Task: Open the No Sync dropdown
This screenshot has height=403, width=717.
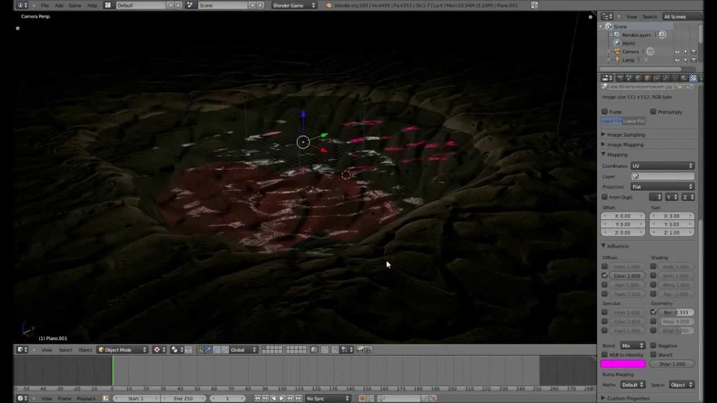Action: coord(328,399)
